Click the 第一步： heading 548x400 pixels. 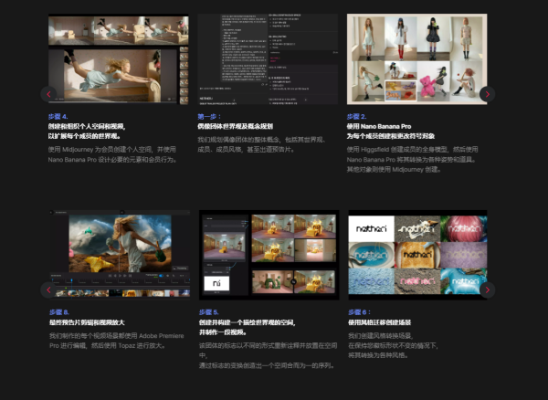coord(209,116)
